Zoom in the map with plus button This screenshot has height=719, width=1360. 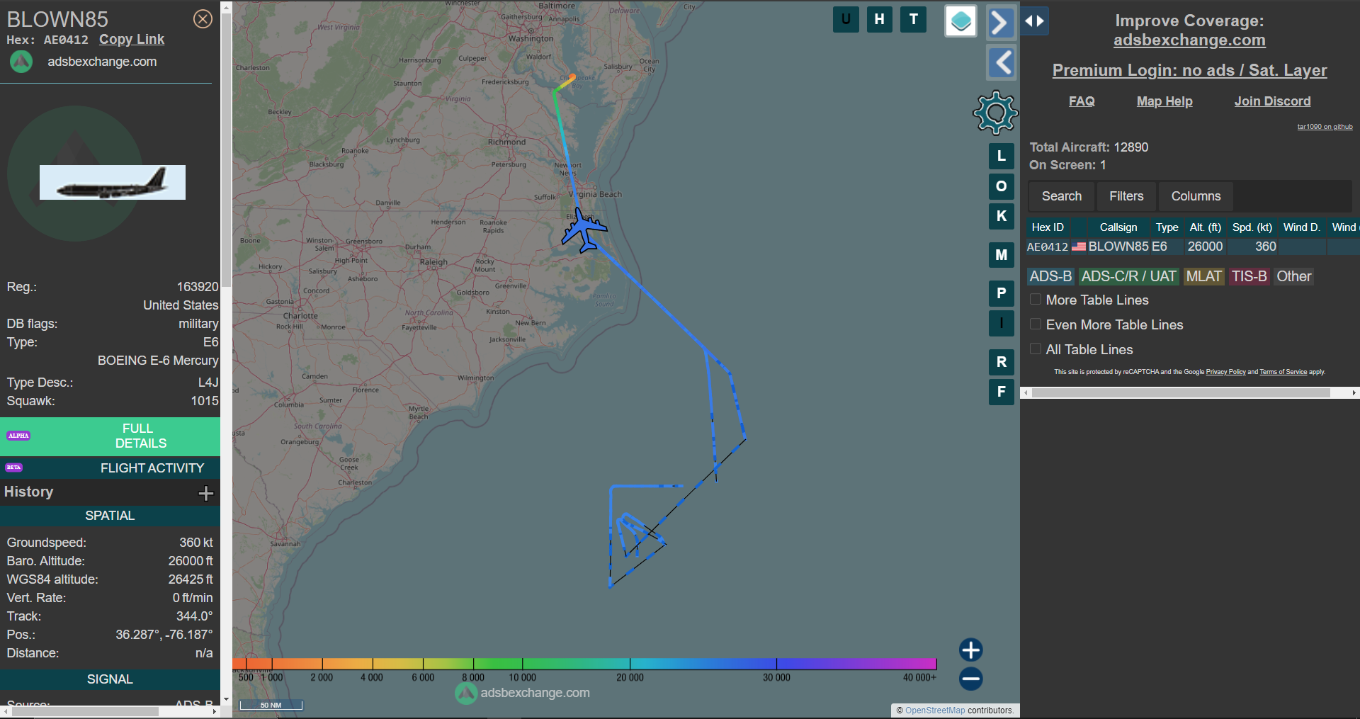pyautogui.click(x=970, y=650)
